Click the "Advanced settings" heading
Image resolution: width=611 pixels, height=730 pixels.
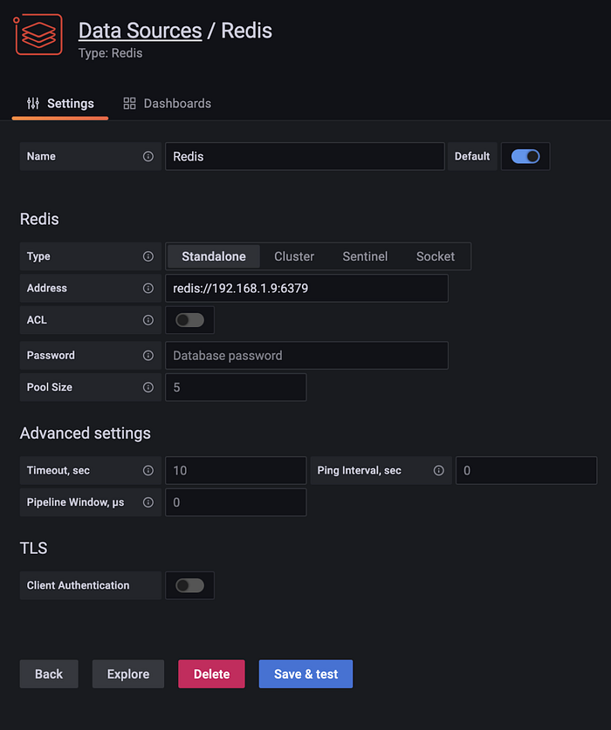pos(86,433)
